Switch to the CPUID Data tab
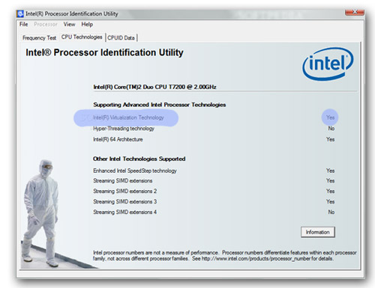The width and height of the screenshot is (375, 288). 121,37
